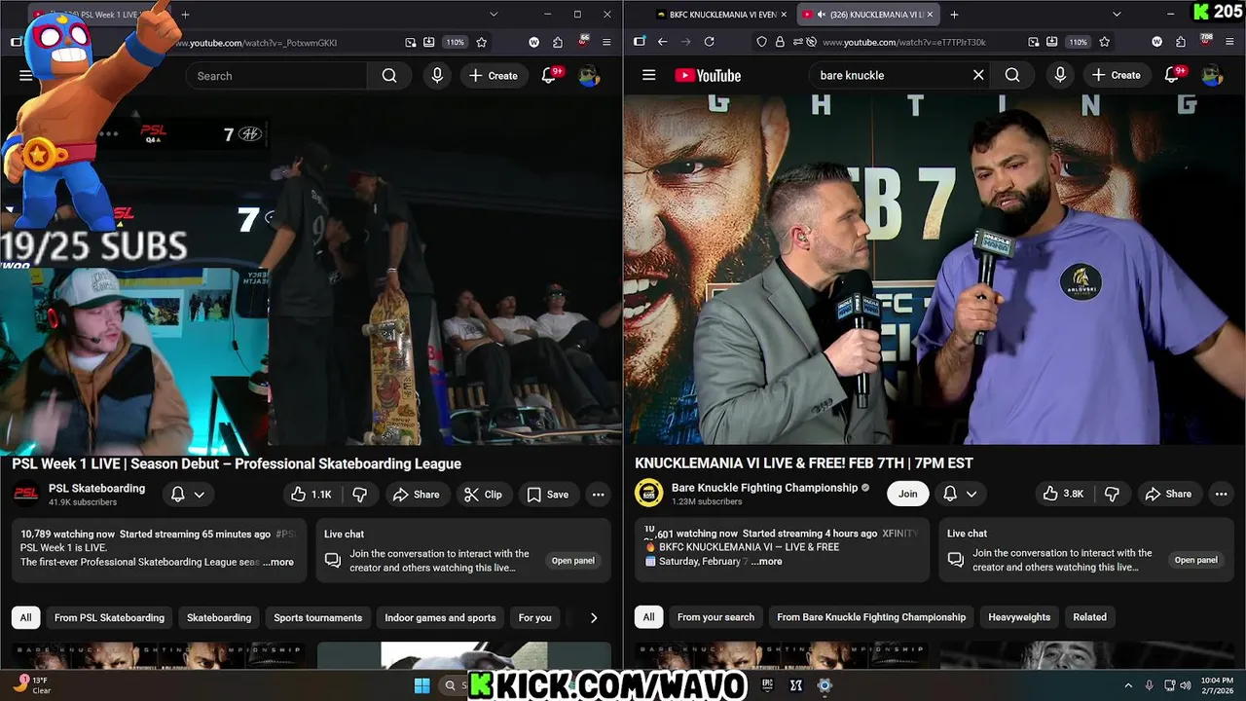Select the 'Skateboarding' filter chip

coord(219,617)
